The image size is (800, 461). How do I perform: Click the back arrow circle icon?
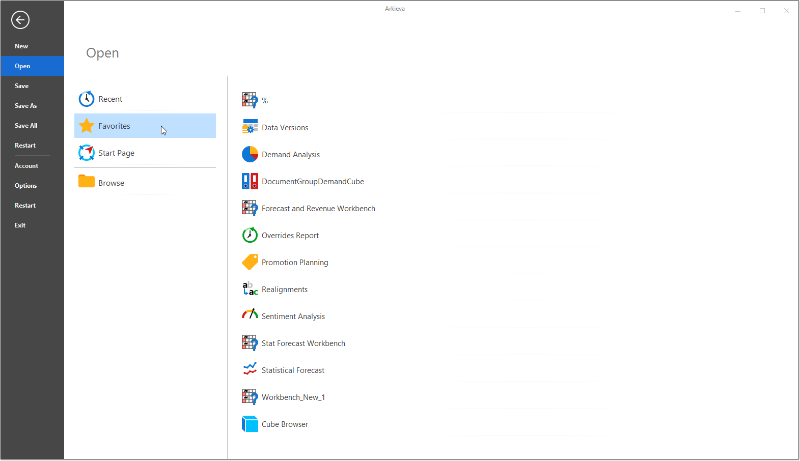(x=20, y=20)
